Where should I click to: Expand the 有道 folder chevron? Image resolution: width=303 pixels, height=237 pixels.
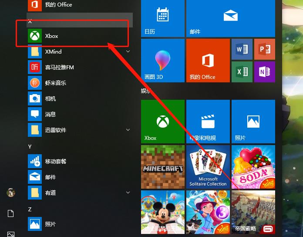128,193
